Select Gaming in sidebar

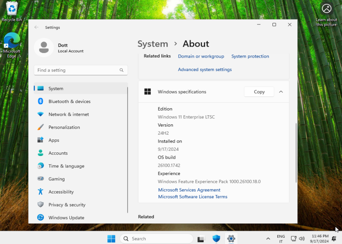81,179
